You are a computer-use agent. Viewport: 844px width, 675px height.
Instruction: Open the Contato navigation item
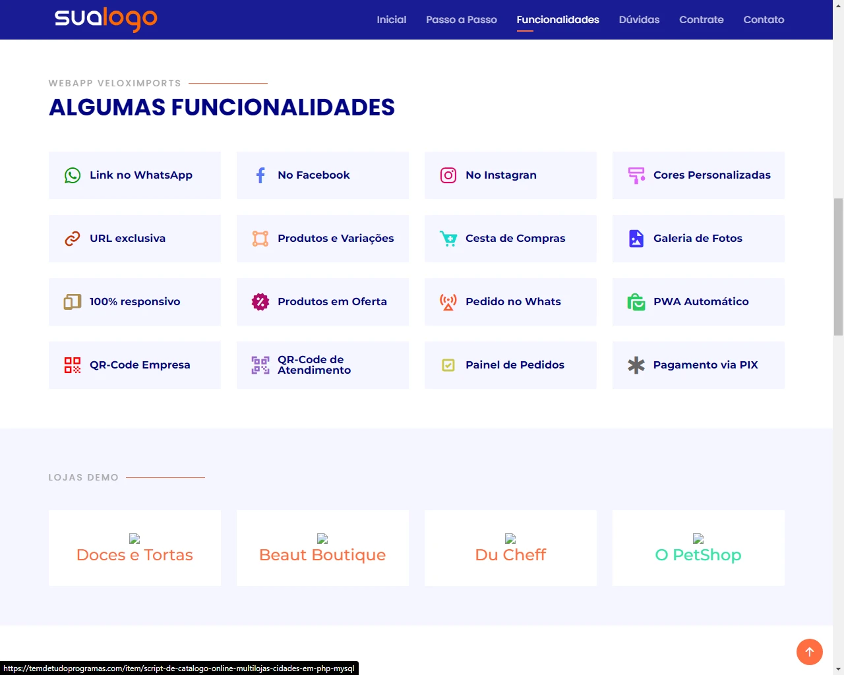764,20
